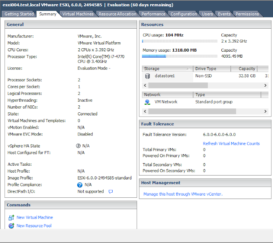Click the Profile Compliance blue help icon
The width and height of the screenshot is (273, 243).
pyautogui.click(x=80, y=185)
